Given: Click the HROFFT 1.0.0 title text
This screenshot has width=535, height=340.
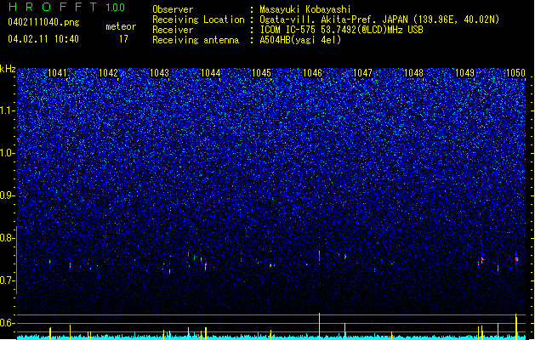Looking at the screenshot, I should (66, 7).
